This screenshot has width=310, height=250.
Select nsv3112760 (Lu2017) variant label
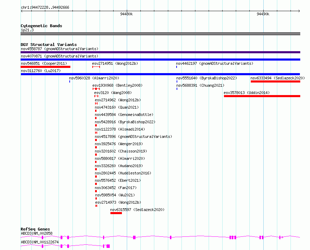[x=41, y=71]
